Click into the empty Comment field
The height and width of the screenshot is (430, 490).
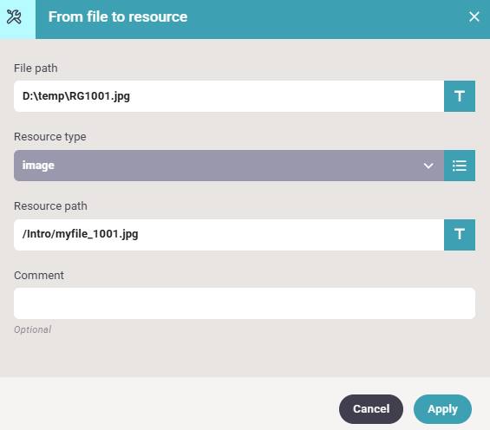245,303
